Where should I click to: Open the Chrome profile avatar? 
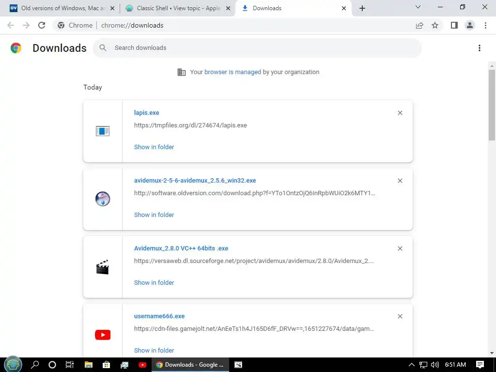[x=470, y=25]
